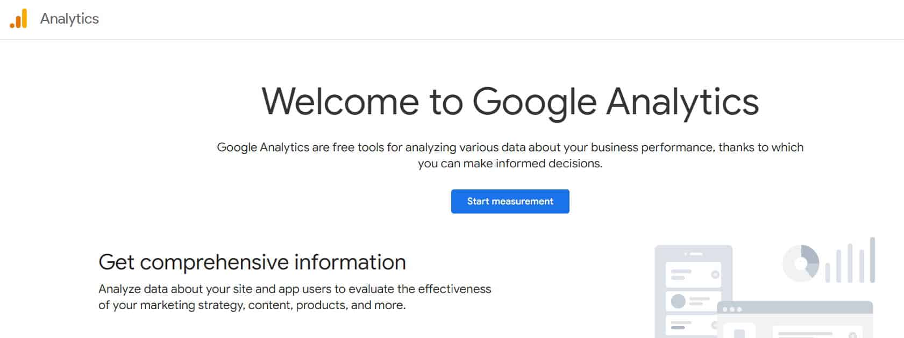Click the paragraph about free analysis tools
Viewport: 904px width, 338px height.
coord(510,155)
